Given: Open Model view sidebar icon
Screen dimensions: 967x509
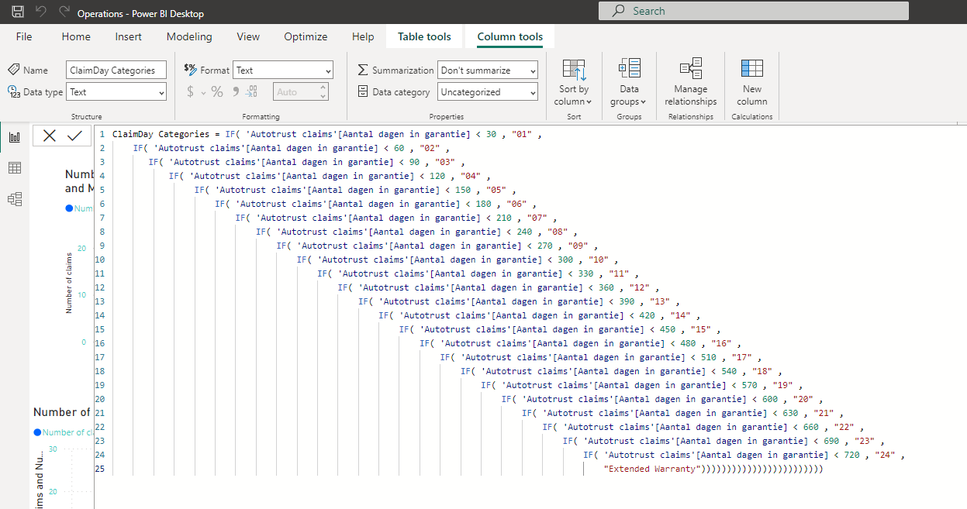Looking at the screenshot, I should (14, 199).
